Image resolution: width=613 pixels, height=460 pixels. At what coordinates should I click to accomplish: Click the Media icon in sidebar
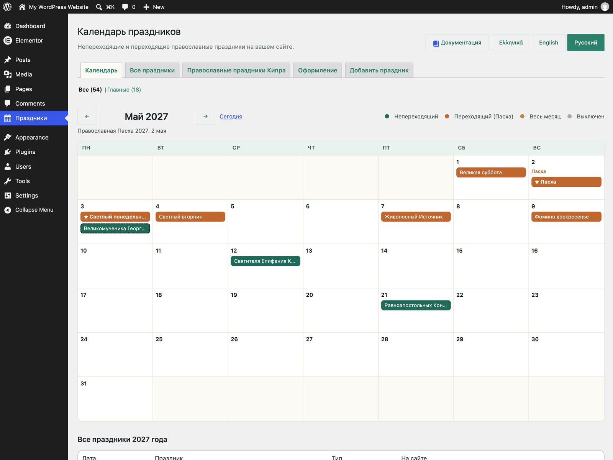pyautogui.click(x=8, y=74)
